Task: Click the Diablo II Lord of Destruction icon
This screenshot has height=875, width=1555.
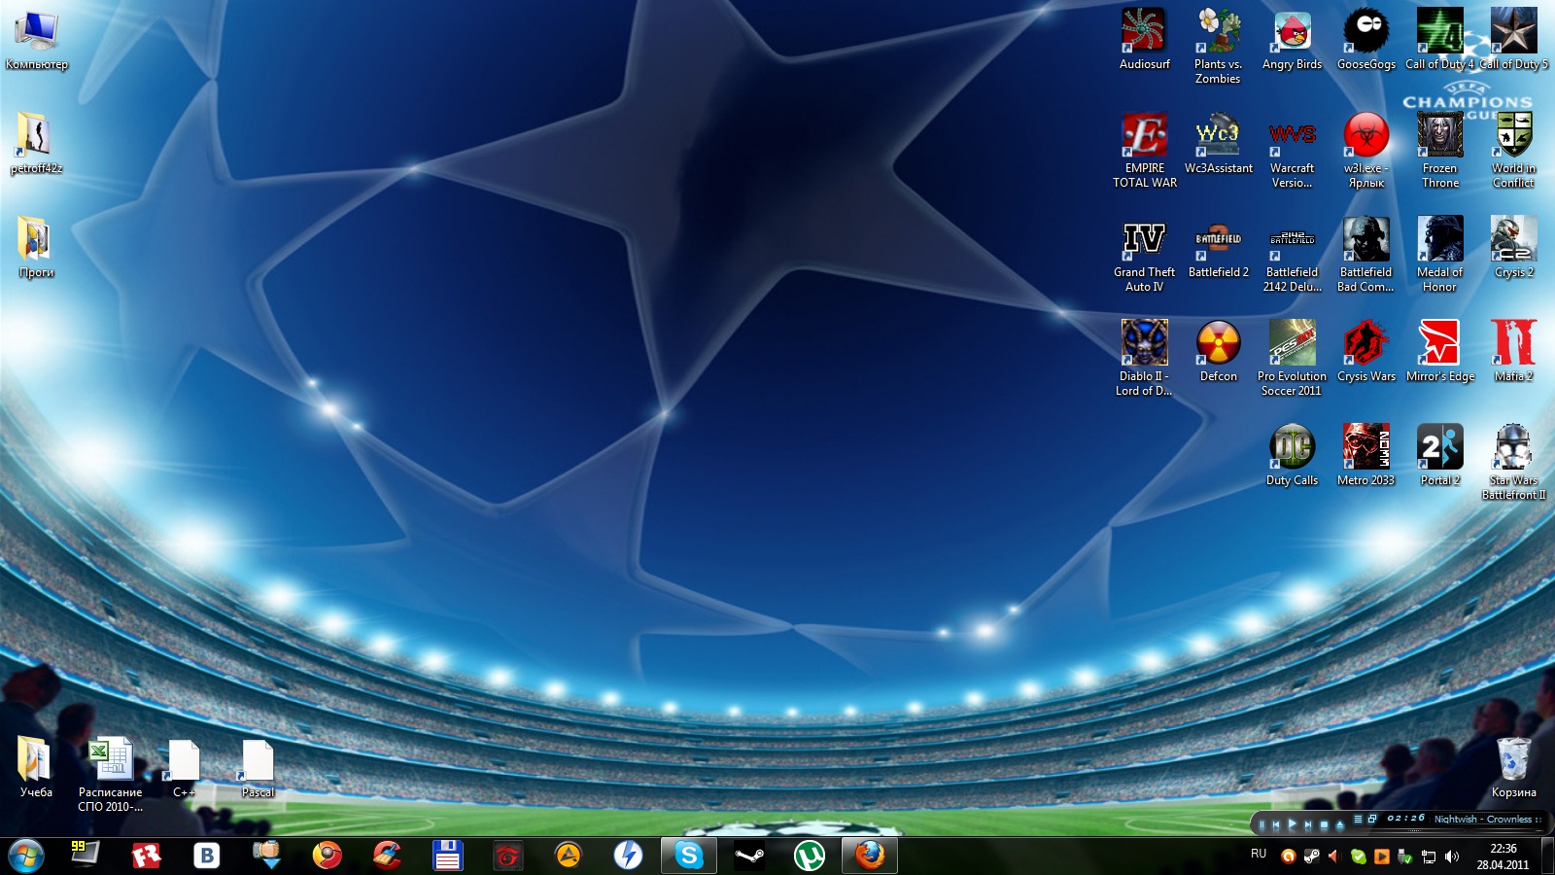Action: 1145,358
